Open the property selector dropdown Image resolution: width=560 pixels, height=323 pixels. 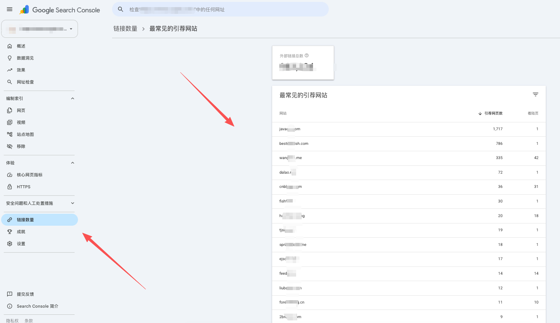click(40, 29)
